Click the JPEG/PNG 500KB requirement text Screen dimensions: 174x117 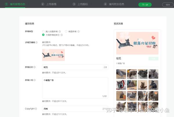click(66, 45)
